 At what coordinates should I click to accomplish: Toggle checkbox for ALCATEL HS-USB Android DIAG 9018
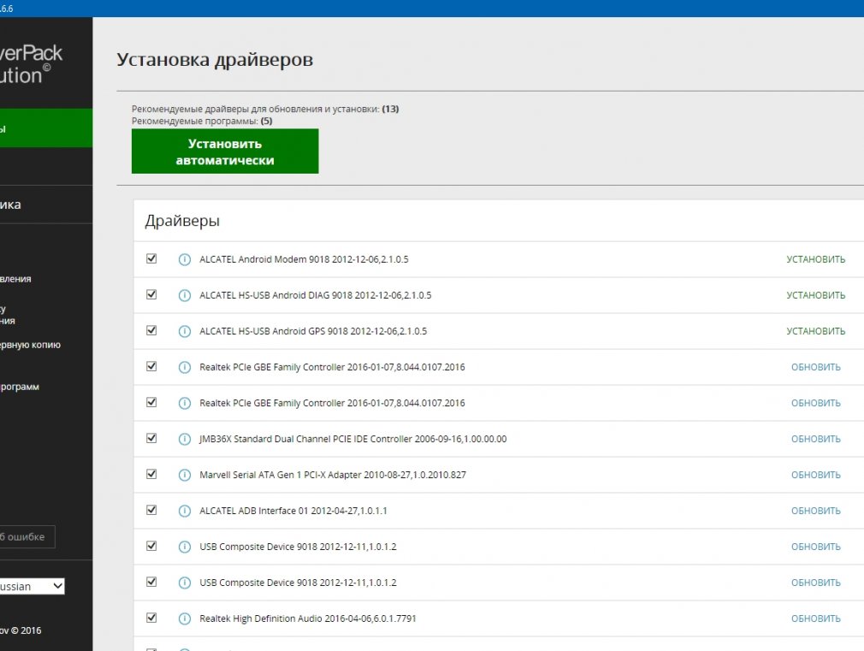click(x=151, y=294)
